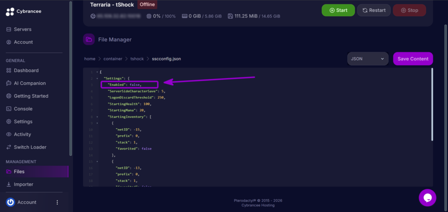Open the Getting Started page

(x=31, y=96)
